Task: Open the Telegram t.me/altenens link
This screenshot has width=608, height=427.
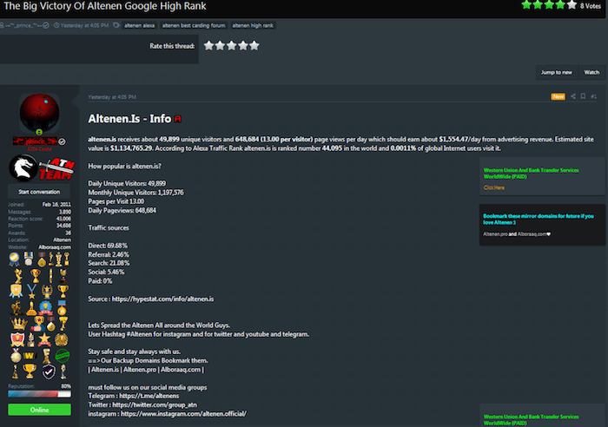Action: tap(149, 396)
